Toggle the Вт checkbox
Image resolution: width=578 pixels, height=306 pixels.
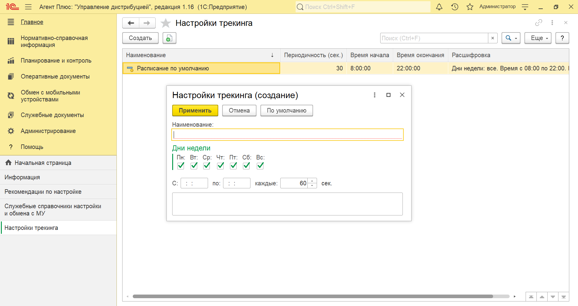[194, 166]
